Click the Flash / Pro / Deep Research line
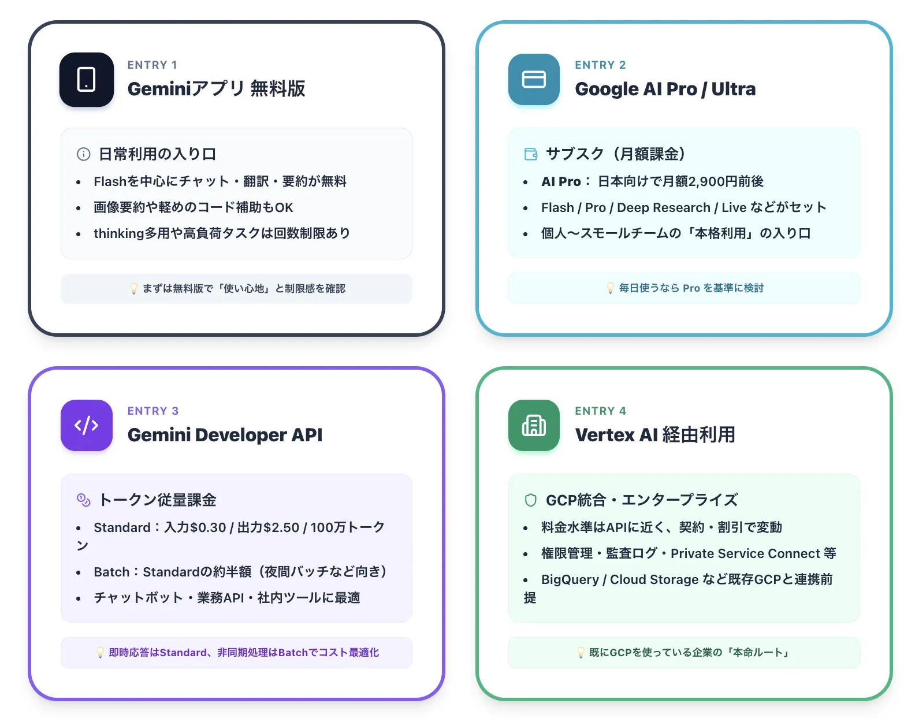The width and height of the screenshot is (915, 722). [x=684, y=207]
